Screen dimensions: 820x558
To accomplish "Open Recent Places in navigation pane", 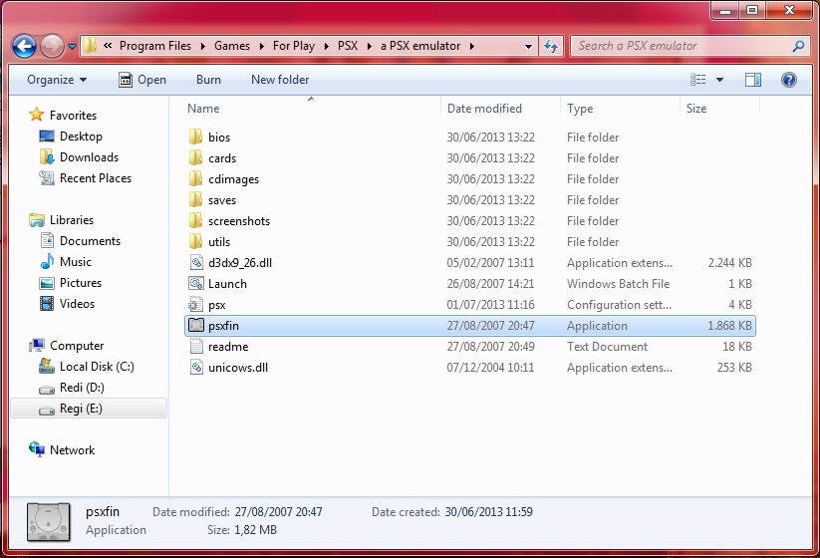I will click(96, 177).
